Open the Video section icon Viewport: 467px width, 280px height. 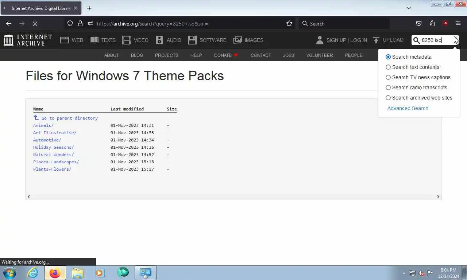coord(127,40)
